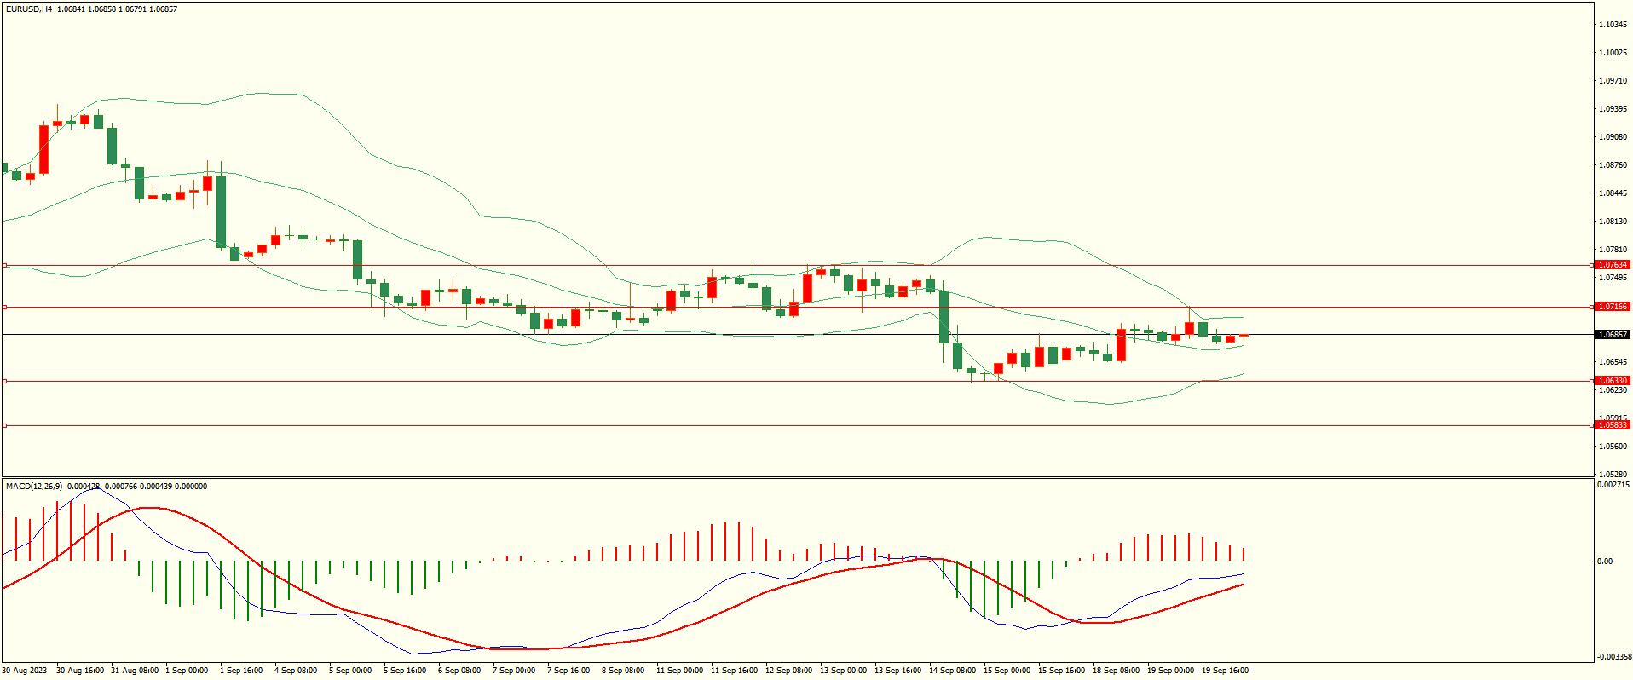1633x680 pixels.
Task: Click the 1.09710 price scale label
Action: 1613,81
